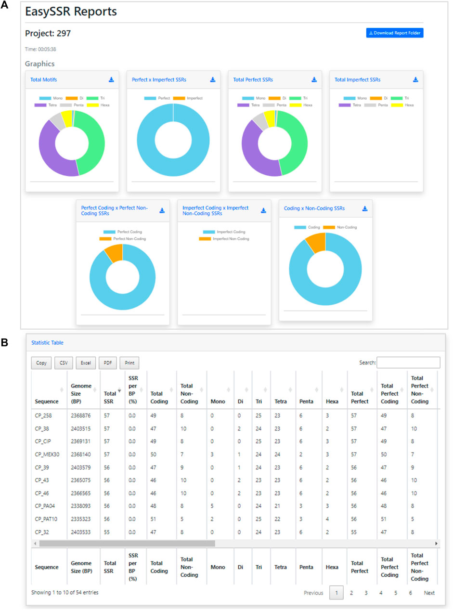
Task: Go to page 4 of table
Action: pos(381,593)
